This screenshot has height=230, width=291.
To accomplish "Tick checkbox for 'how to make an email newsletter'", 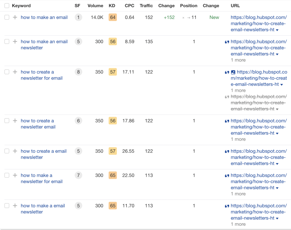I will click(x=7, y=42).
